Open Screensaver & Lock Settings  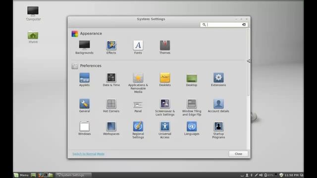tap(165, 107)
